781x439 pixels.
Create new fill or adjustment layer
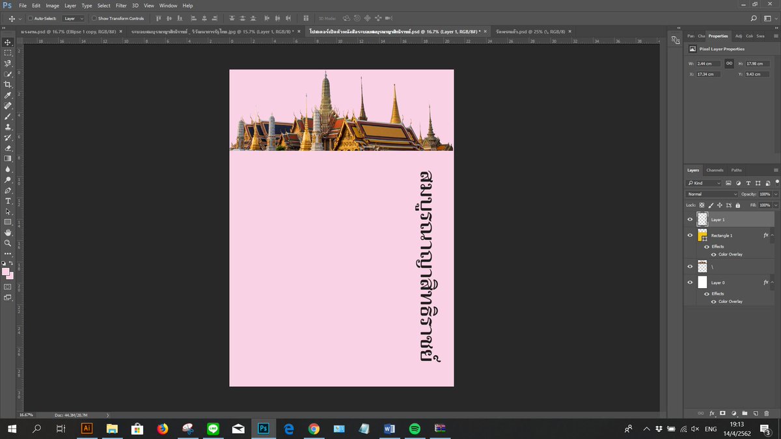(x=733, y=413)
